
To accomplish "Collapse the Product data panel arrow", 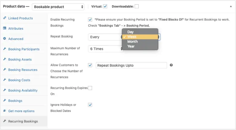I will coord(231,6).
